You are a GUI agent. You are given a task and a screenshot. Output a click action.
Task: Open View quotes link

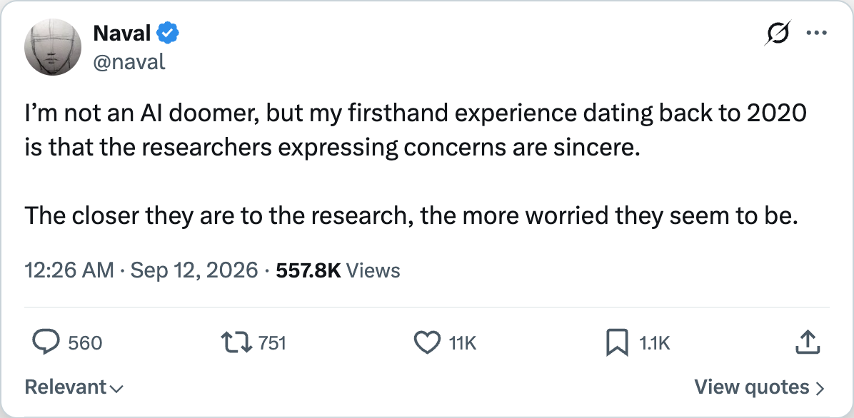(x=759, y=387)
